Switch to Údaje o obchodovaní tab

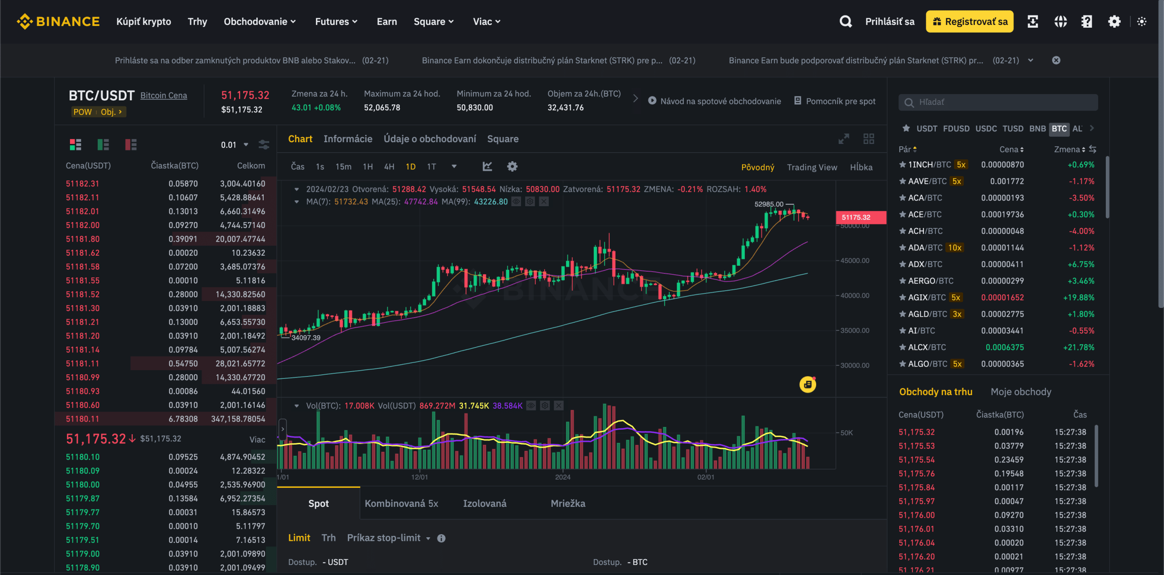tap(430, 139)
